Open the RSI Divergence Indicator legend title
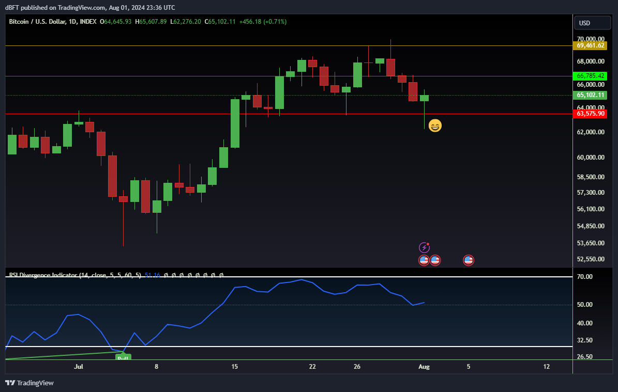Image resolution: width=618 pixels, height=392 pixels. click(75, 275)
